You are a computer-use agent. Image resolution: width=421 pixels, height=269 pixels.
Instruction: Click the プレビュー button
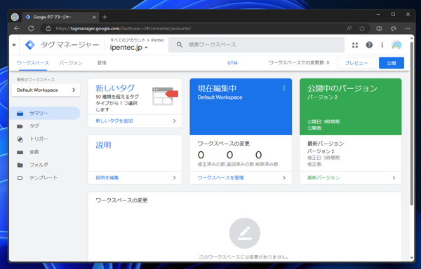(x=356, y=63)
